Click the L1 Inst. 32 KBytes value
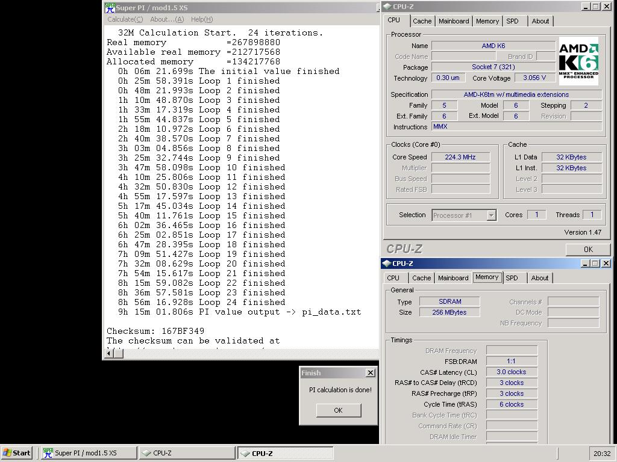617x462 pixels. coord(571,168)
